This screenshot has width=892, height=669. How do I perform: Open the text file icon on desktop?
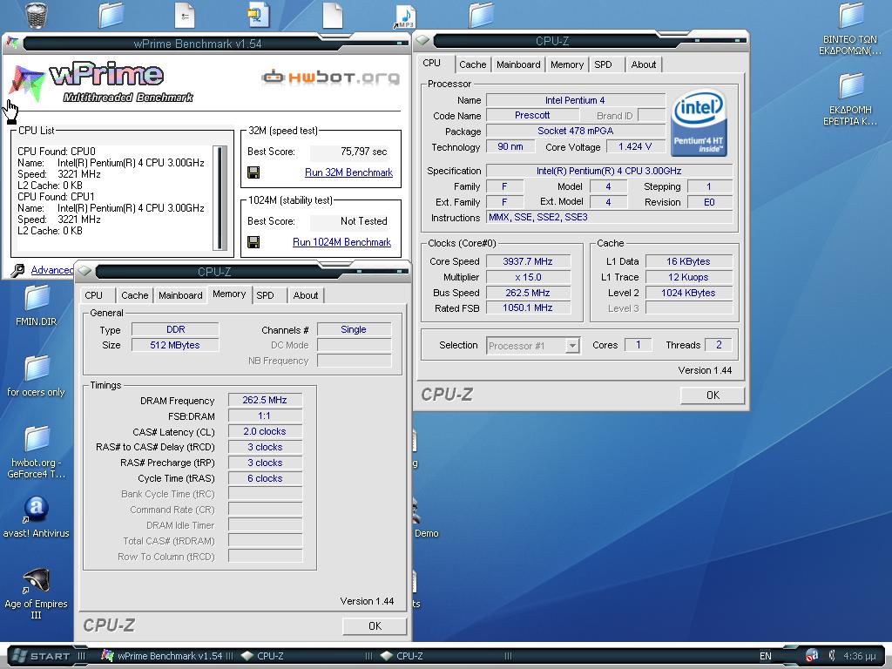tap(185, 16)
